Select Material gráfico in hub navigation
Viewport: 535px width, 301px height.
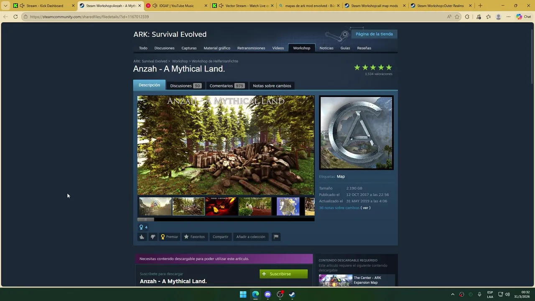(217, 48)
